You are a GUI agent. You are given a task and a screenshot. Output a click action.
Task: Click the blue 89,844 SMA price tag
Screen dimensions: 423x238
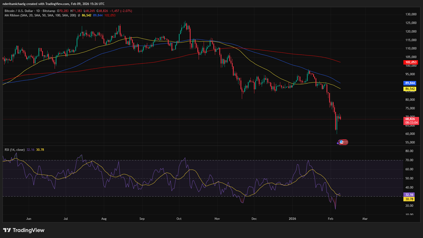pos(410,83)
